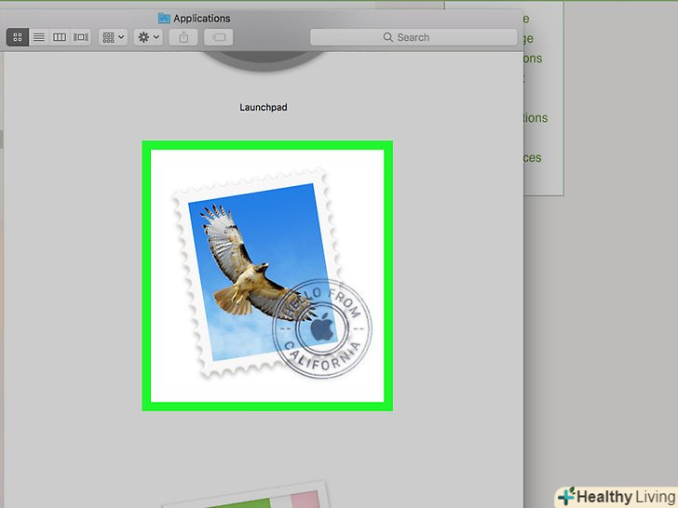
Task: Click the chevron beside the gear icon
Action: [156, 37]
